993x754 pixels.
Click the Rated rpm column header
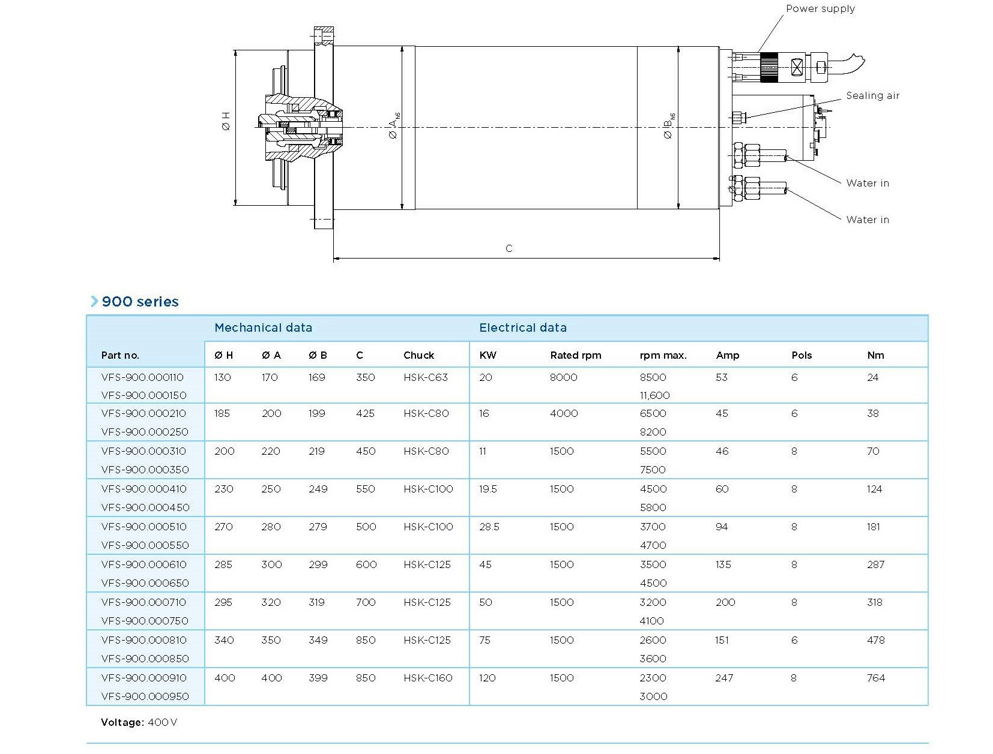click(575, 355)
